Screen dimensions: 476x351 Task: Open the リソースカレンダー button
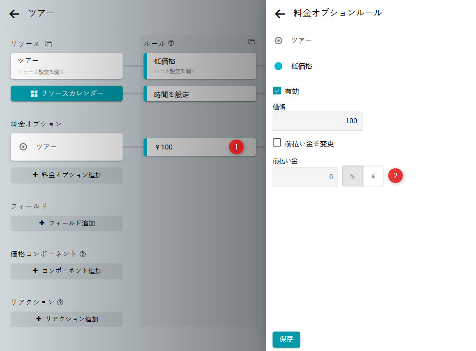point(67,93)
